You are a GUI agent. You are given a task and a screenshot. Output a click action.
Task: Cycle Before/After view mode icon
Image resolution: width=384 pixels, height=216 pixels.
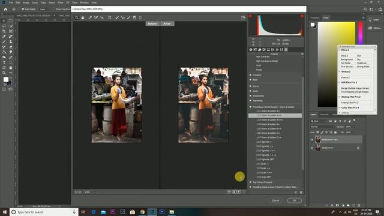[x=229, y=192]
